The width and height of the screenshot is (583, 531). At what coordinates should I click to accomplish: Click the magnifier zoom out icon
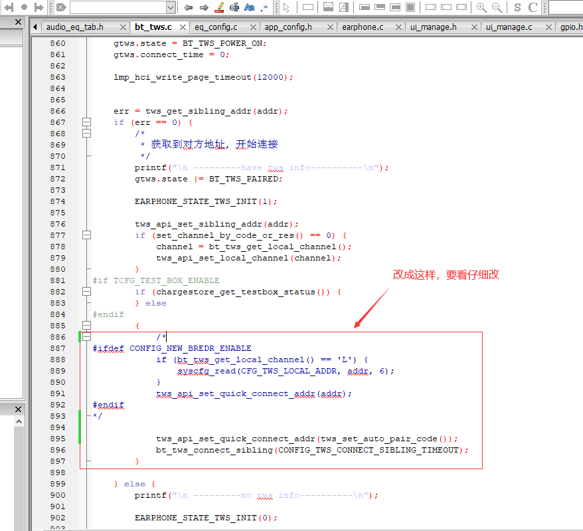[497, 7]
